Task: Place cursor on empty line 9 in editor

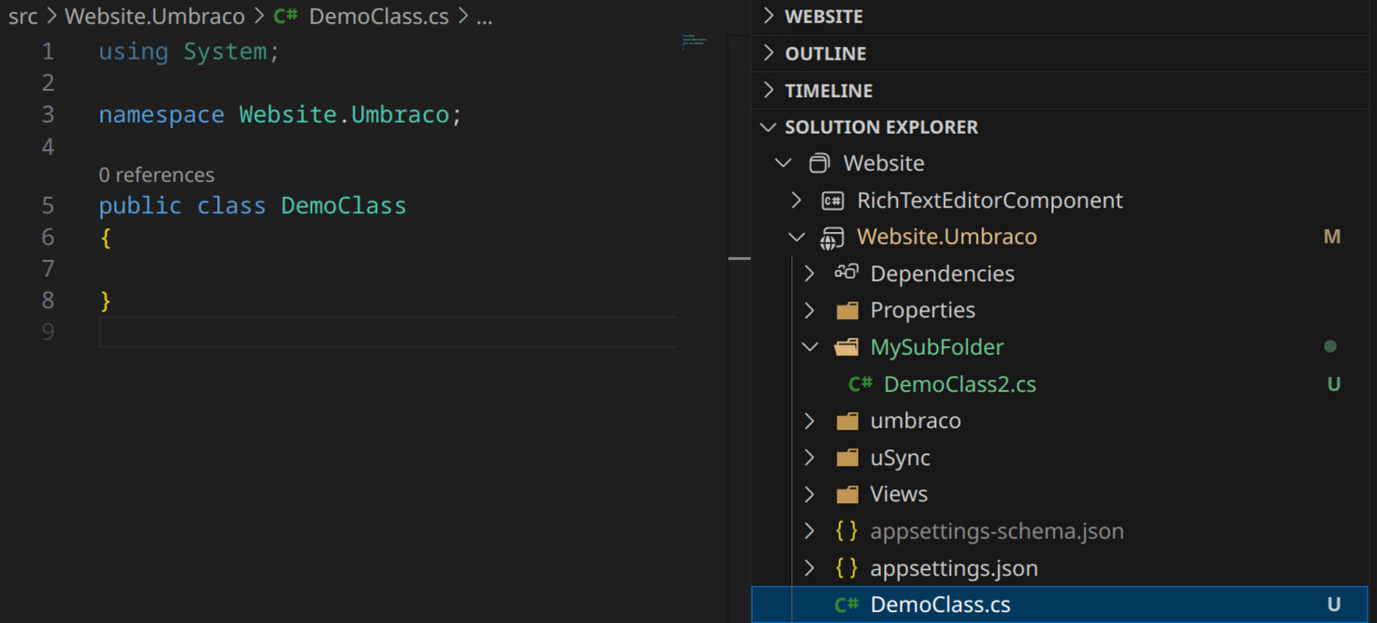Action: coord(387,331)
